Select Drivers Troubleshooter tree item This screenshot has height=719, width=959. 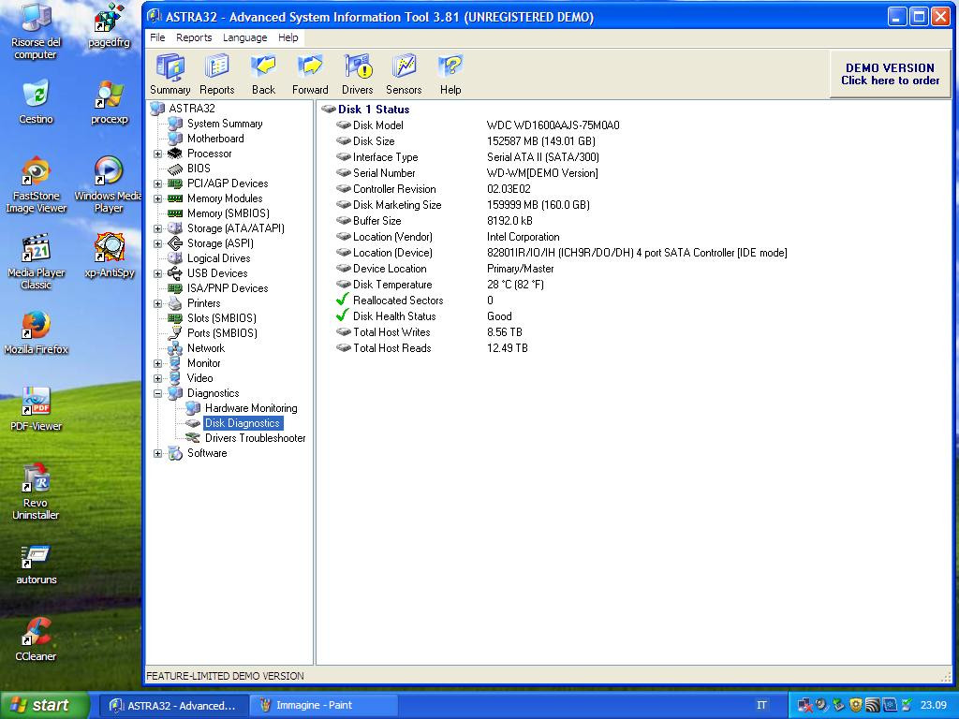click(x=255, y=438)
